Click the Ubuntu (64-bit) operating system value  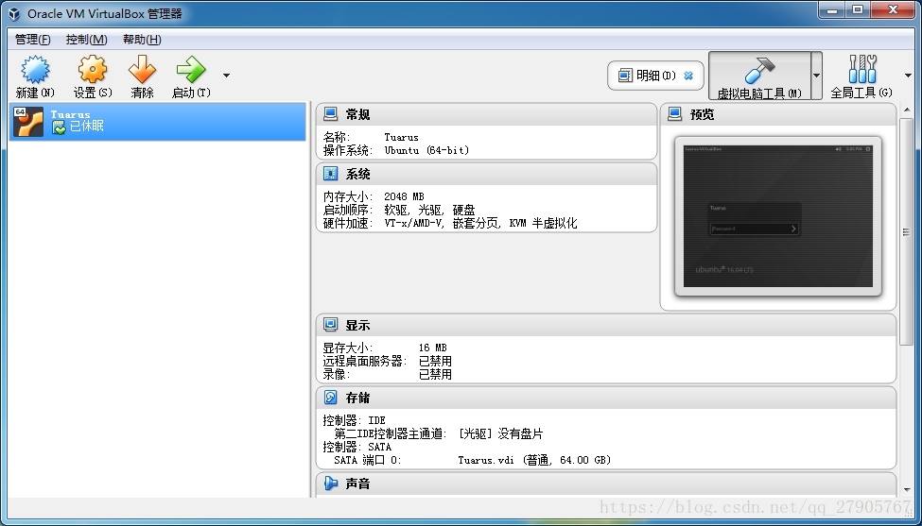(x=426, y=150)
